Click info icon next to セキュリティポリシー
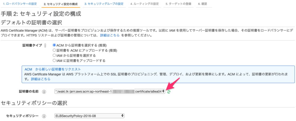 click(44, 116)
